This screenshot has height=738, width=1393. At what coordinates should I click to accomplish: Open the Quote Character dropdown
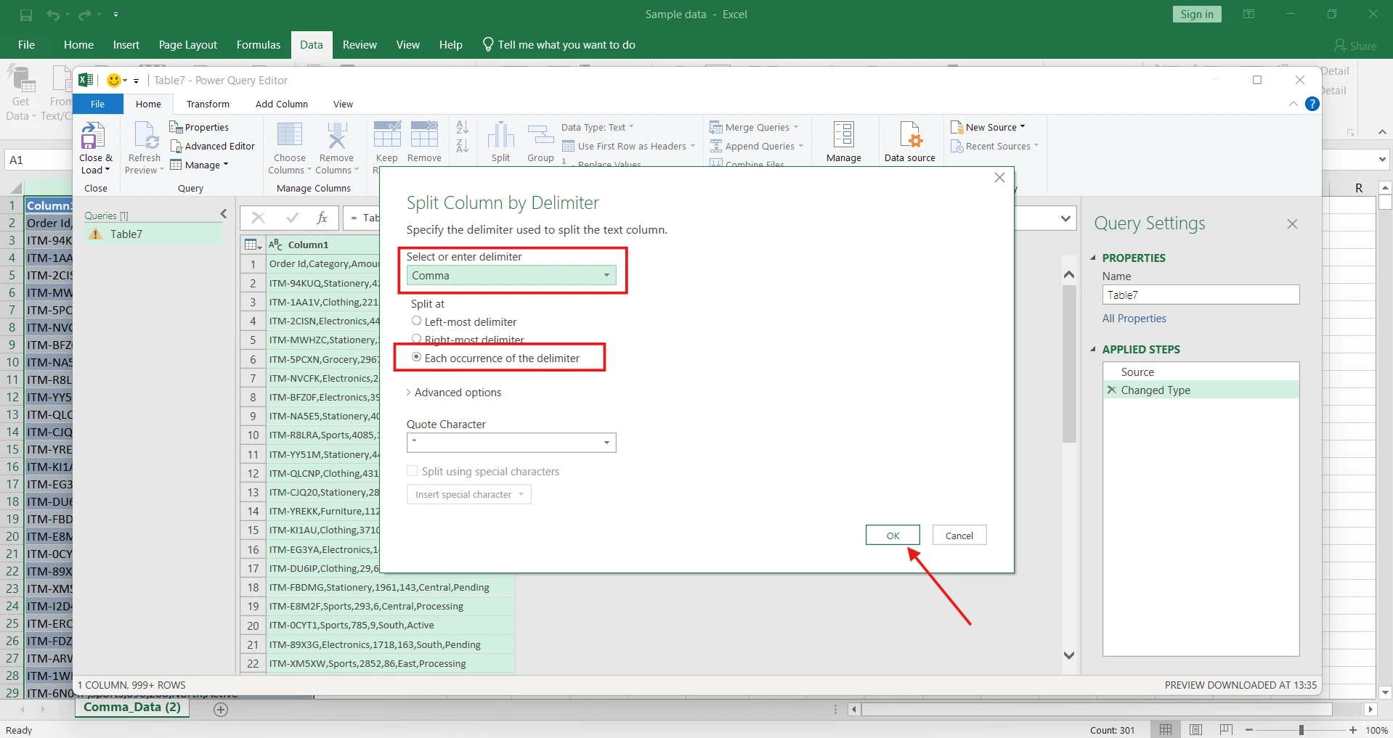[x=511, y=443]
